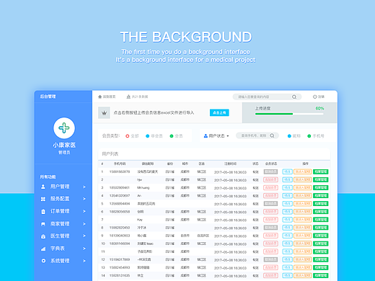Select the 昵称 search mode radio
Image resolution: width=375 pixels, height=281 pixels.
pos(289,136)
